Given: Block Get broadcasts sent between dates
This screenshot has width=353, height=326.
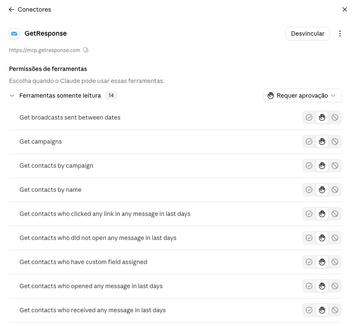Looking at the screenshot, I should pos(335,117).
